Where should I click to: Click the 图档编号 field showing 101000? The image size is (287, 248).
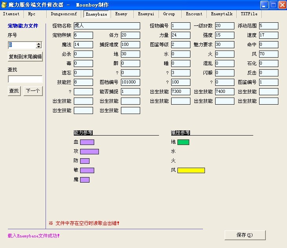tap(130, 82)
